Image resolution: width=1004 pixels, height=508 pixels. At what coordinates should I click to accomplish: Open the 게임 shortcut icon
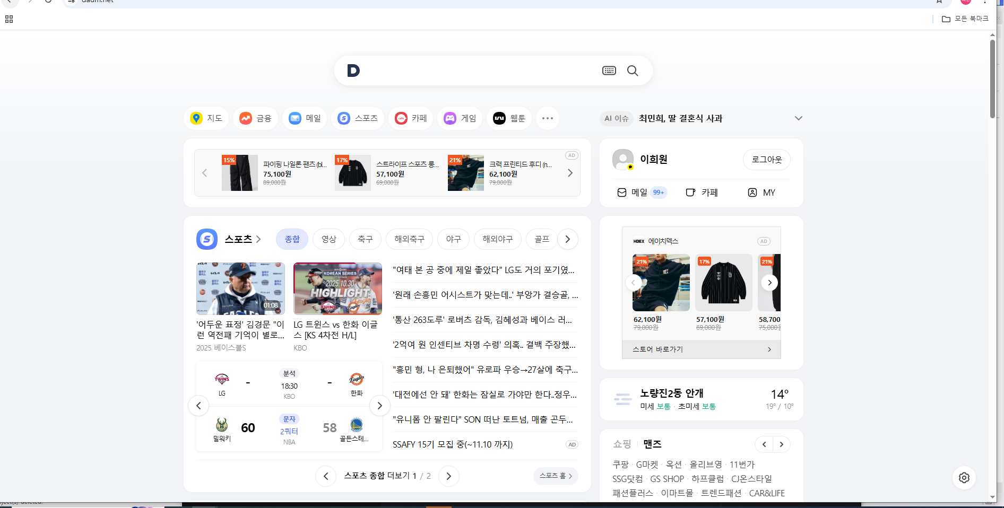[461, 118]
